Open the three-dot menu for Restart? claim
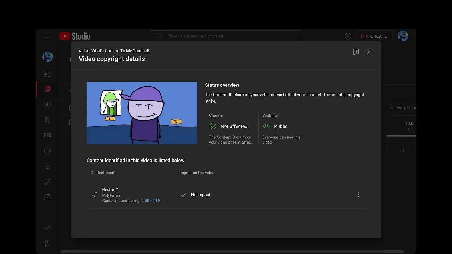Screen dimensions: 452x254 (359, 195)
